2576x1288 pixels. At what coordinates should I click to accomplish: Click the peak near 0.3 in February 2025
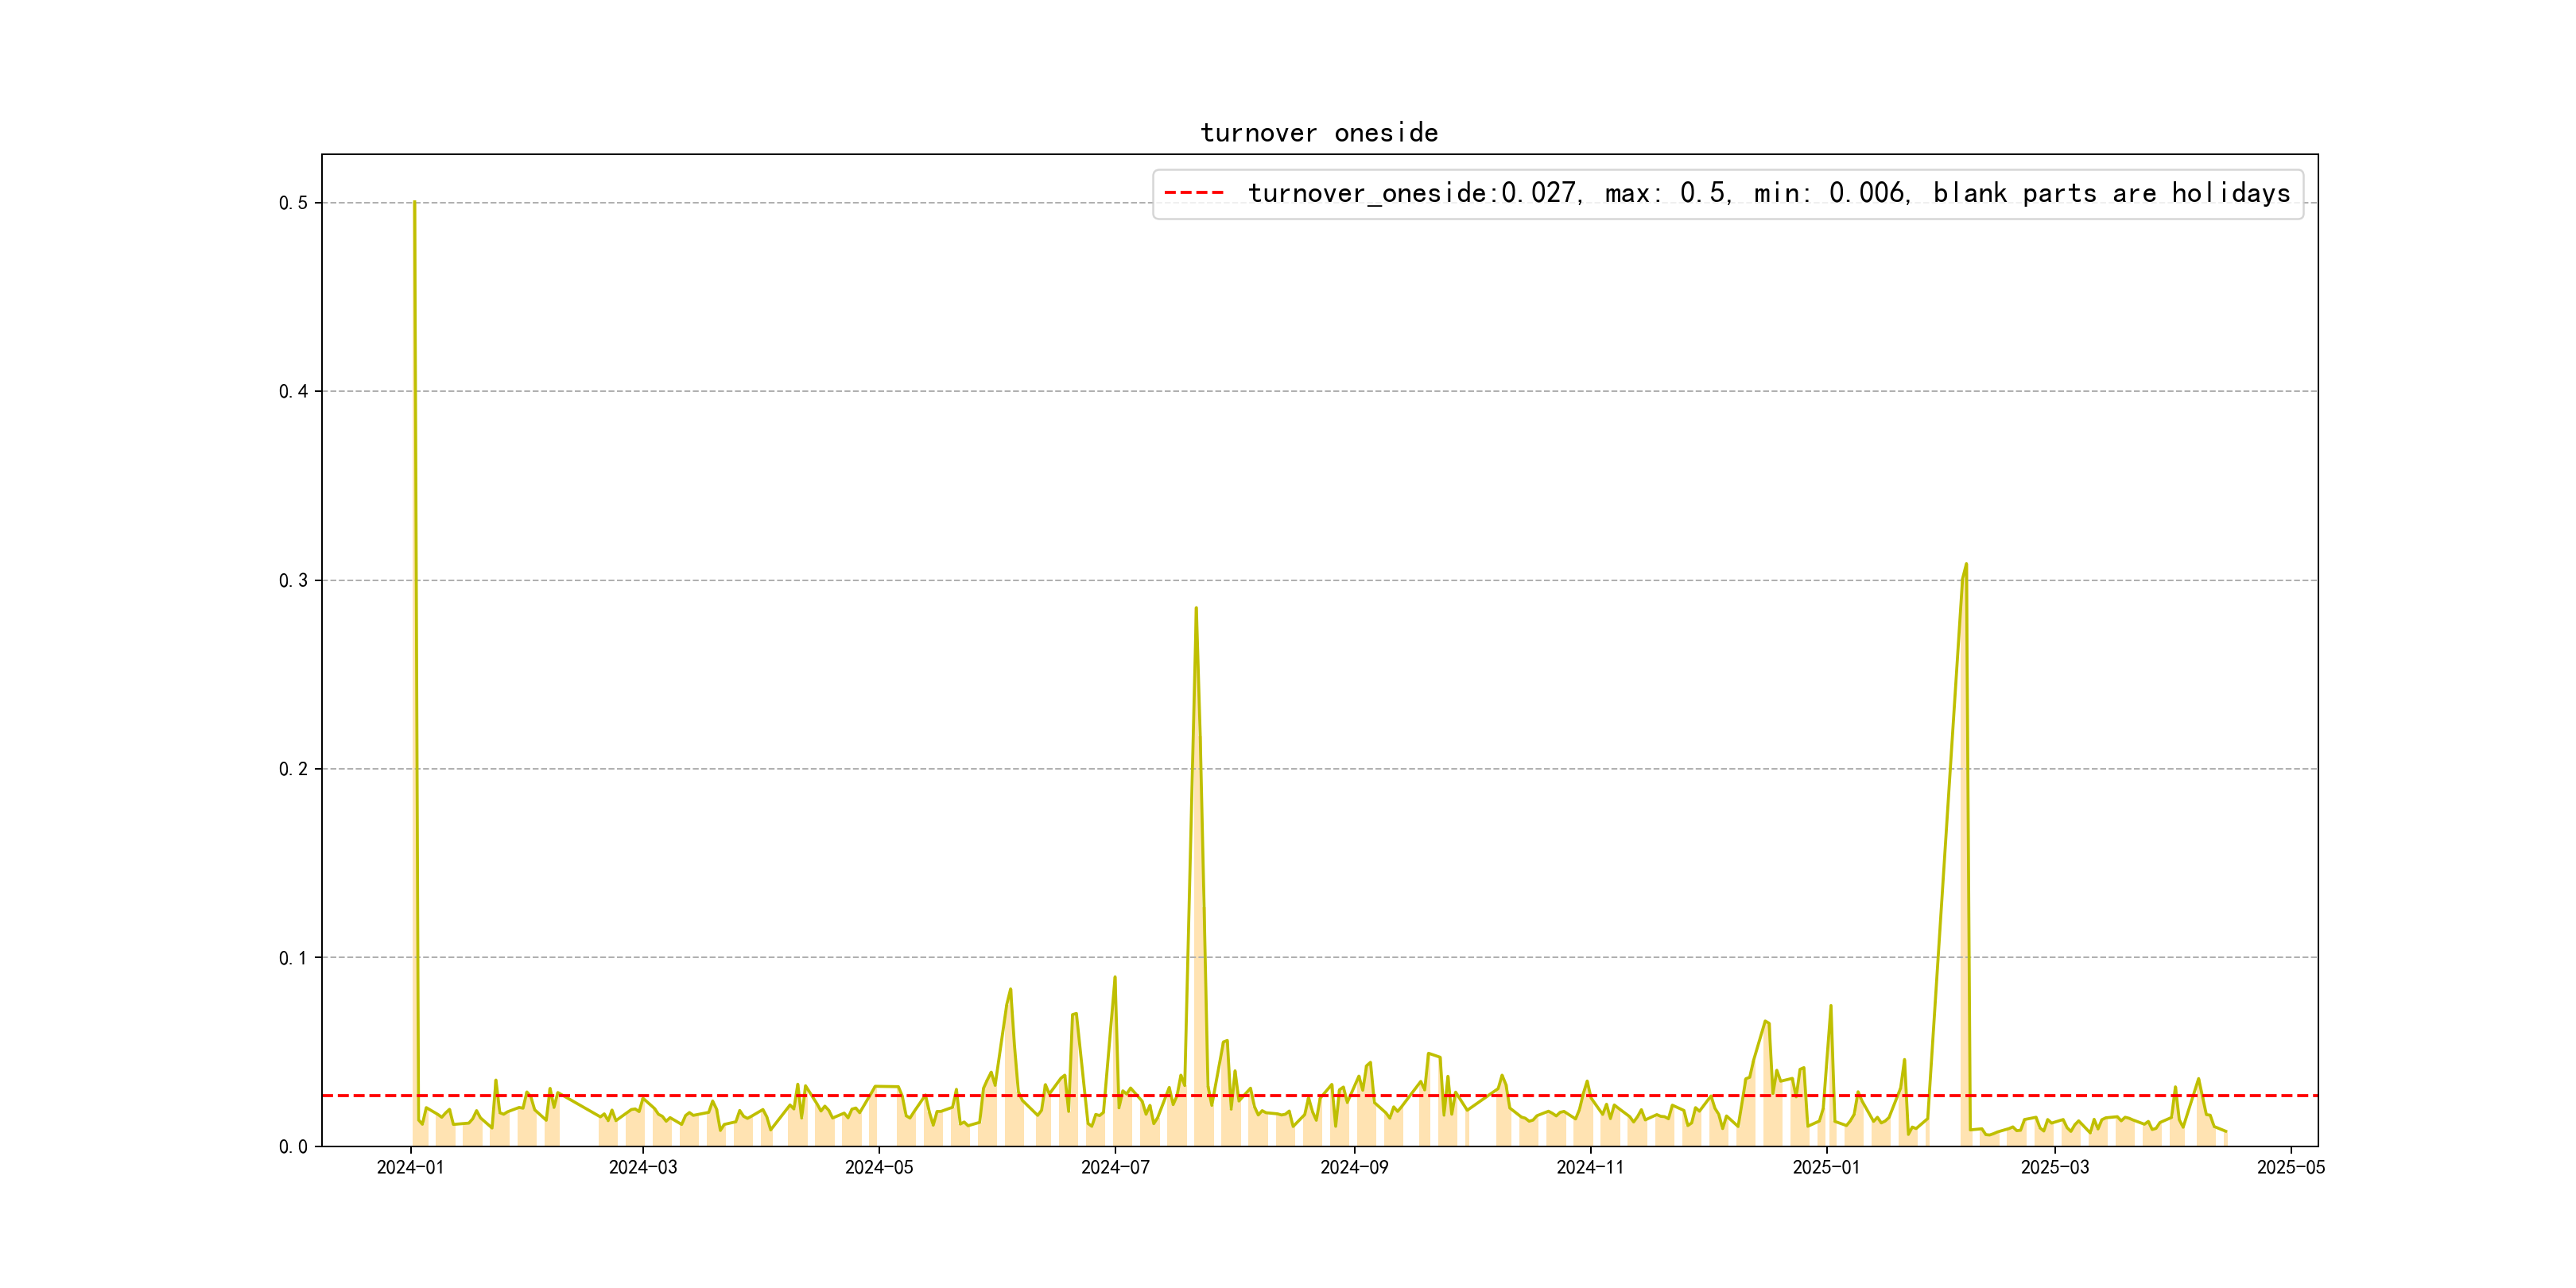[1966, 565]
